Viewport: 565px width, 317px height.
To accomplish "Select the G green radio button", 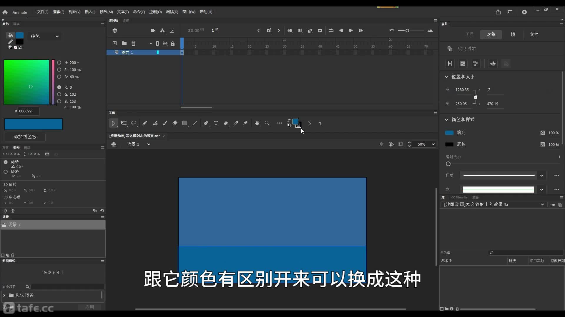I will (x=59, y=94).
